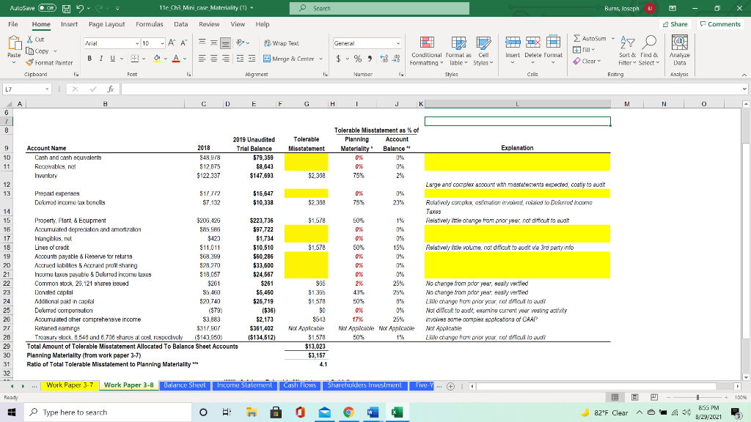Expand the font name dropdown
This screenshot has height=422, width=751.
coord(137,43)
